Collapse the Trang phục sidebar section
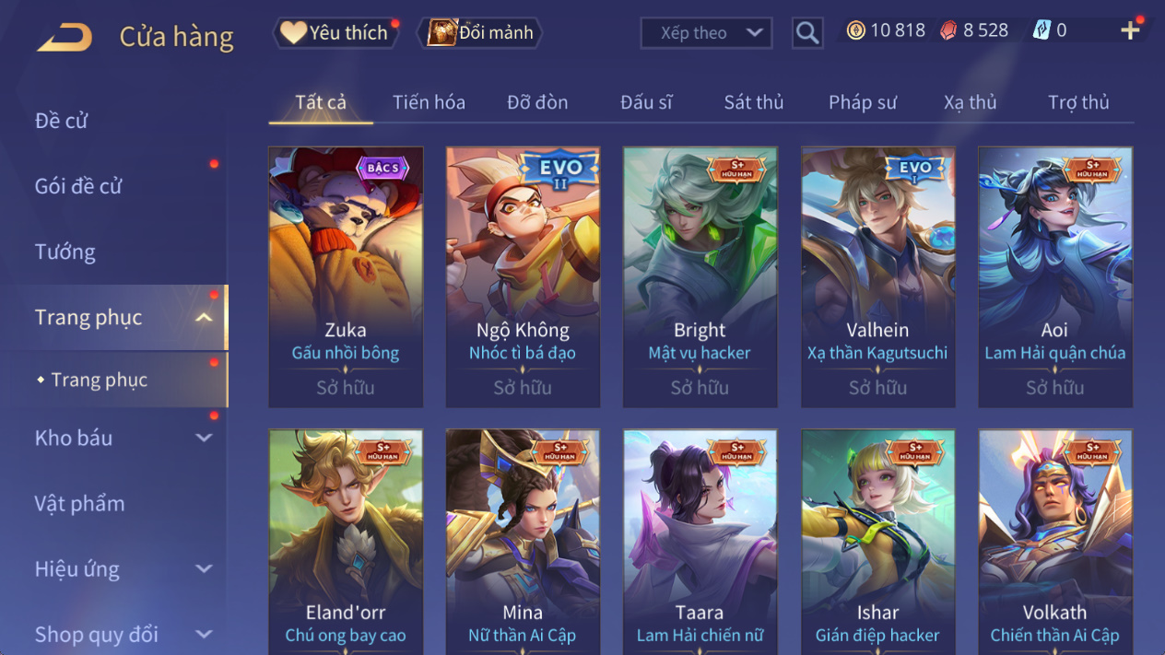This screenshot has width=1165, height=655. point(205,318)
